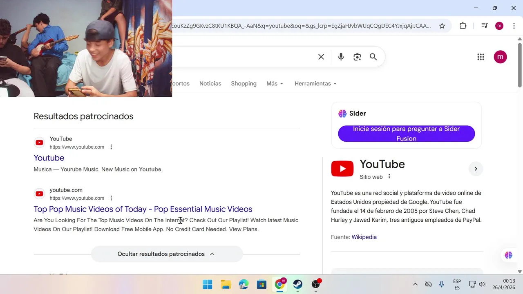Start voice search with the microphone icon
Image resolution: width=523 pixels, height=294 pixels.
[341, 57]
